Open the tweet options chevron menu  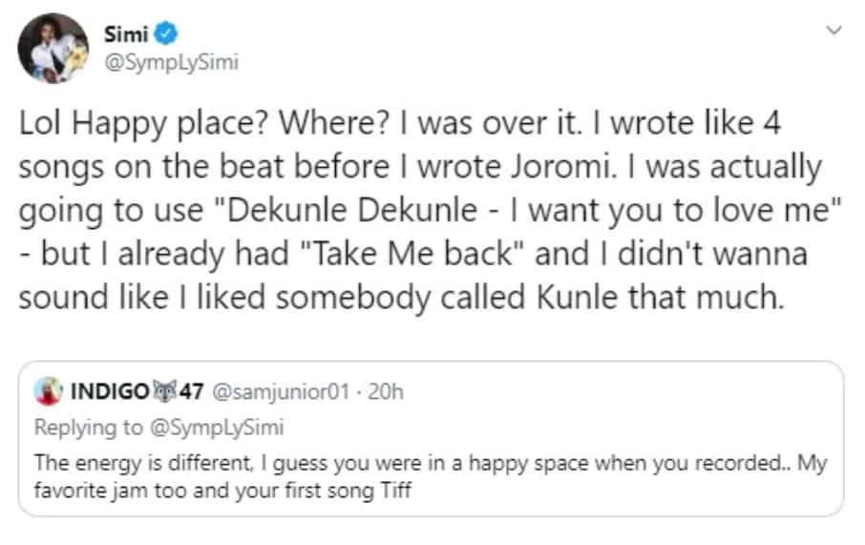click(835, 31)
